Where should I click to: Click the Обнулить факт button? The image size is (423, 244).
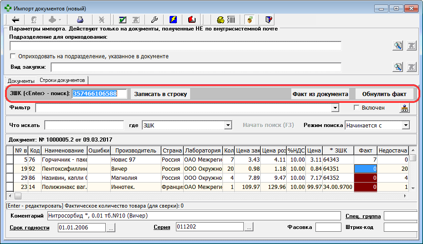[x=384, y=94]
